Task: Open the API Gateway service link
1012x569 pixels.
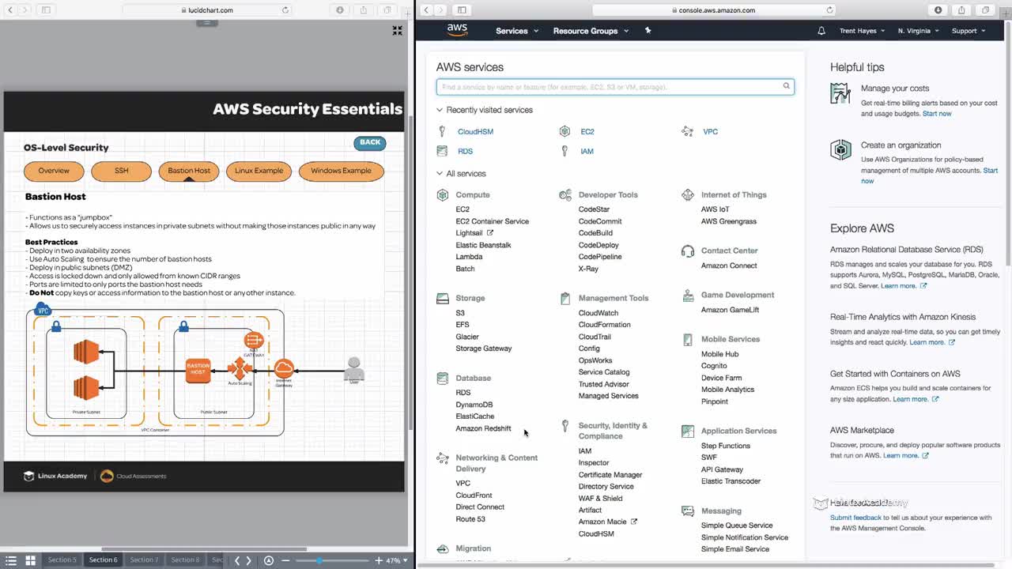Action: click(x=722, y=469)
